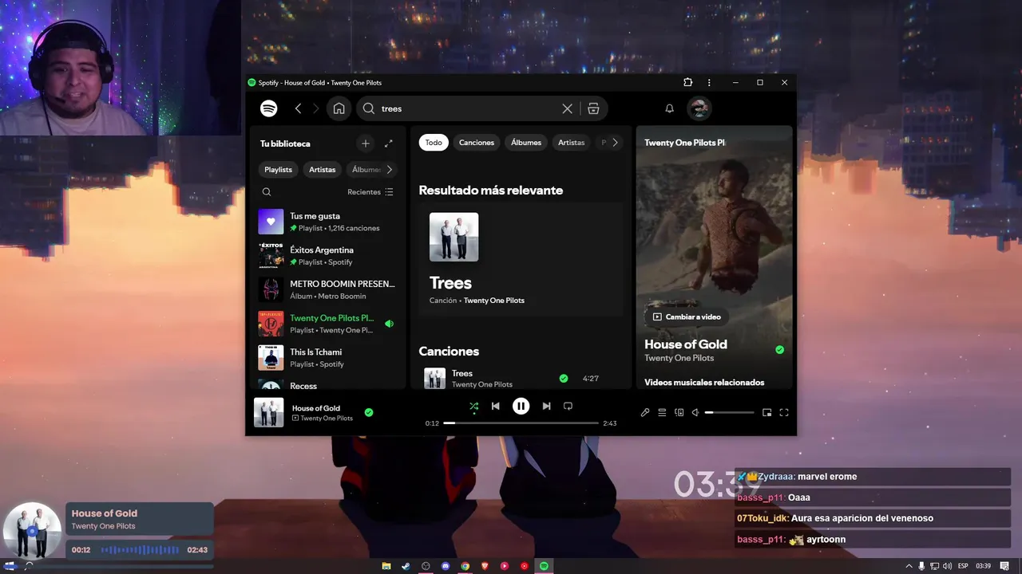Toggle the liked checkmark on Trees song row

pos(564,379)
